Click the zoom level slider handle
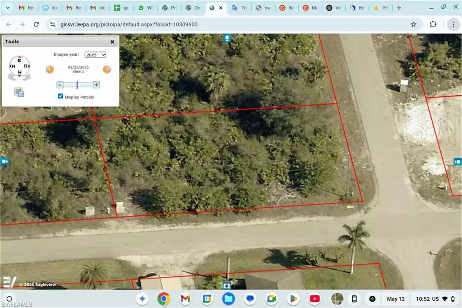462x308 pixels. click(78, 84)
